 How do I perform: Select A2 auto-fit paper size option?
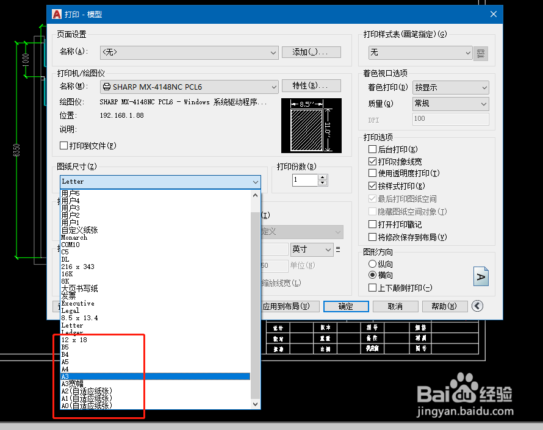click(156, 391)
